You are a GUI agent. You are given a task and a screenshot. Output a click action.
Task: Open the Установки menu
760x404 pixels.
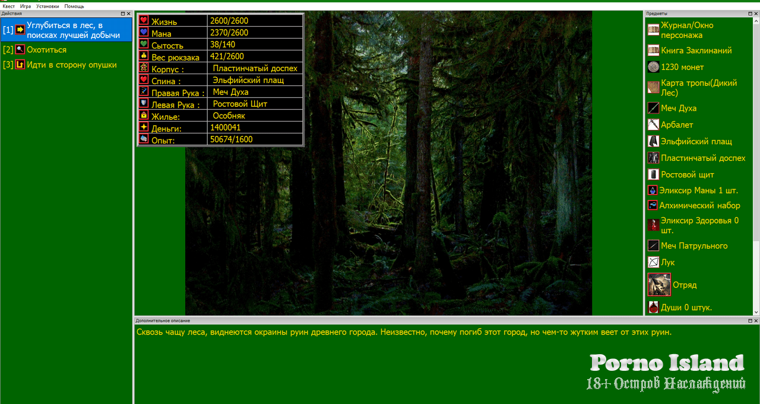[47, 6]
